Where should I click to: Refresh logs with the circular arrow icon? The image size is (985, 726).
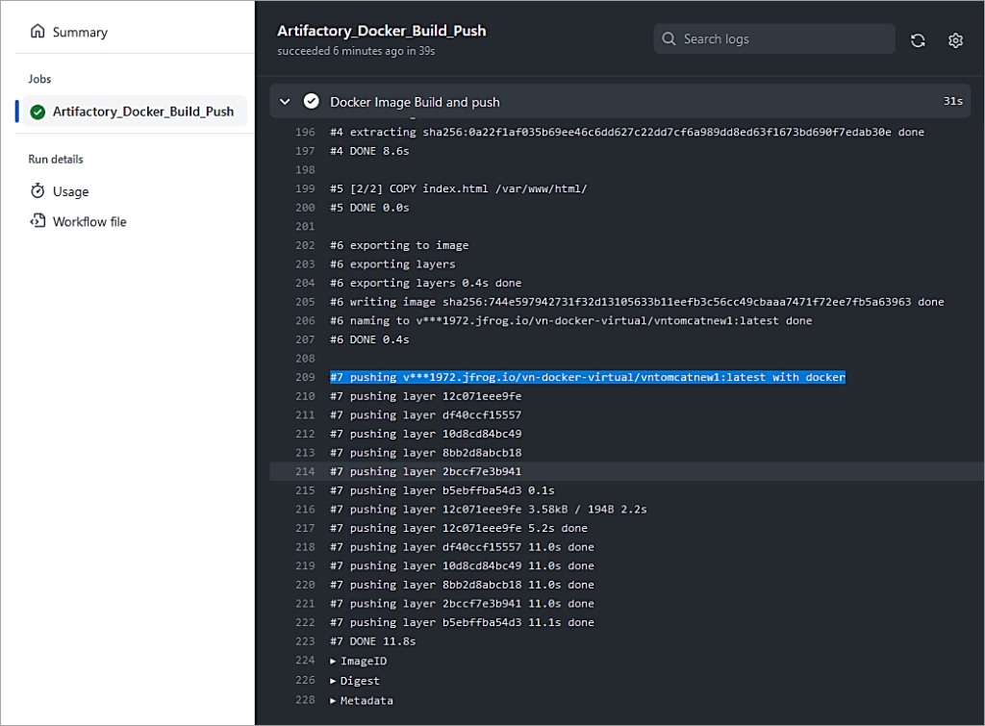917,40
